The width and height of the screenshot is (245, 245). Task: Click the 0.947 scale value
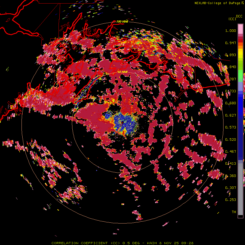click(231, 43)
